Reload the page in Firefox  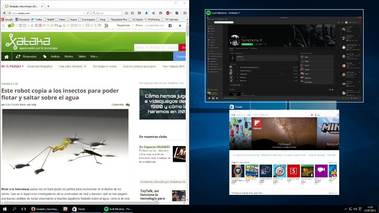[88, 13]
